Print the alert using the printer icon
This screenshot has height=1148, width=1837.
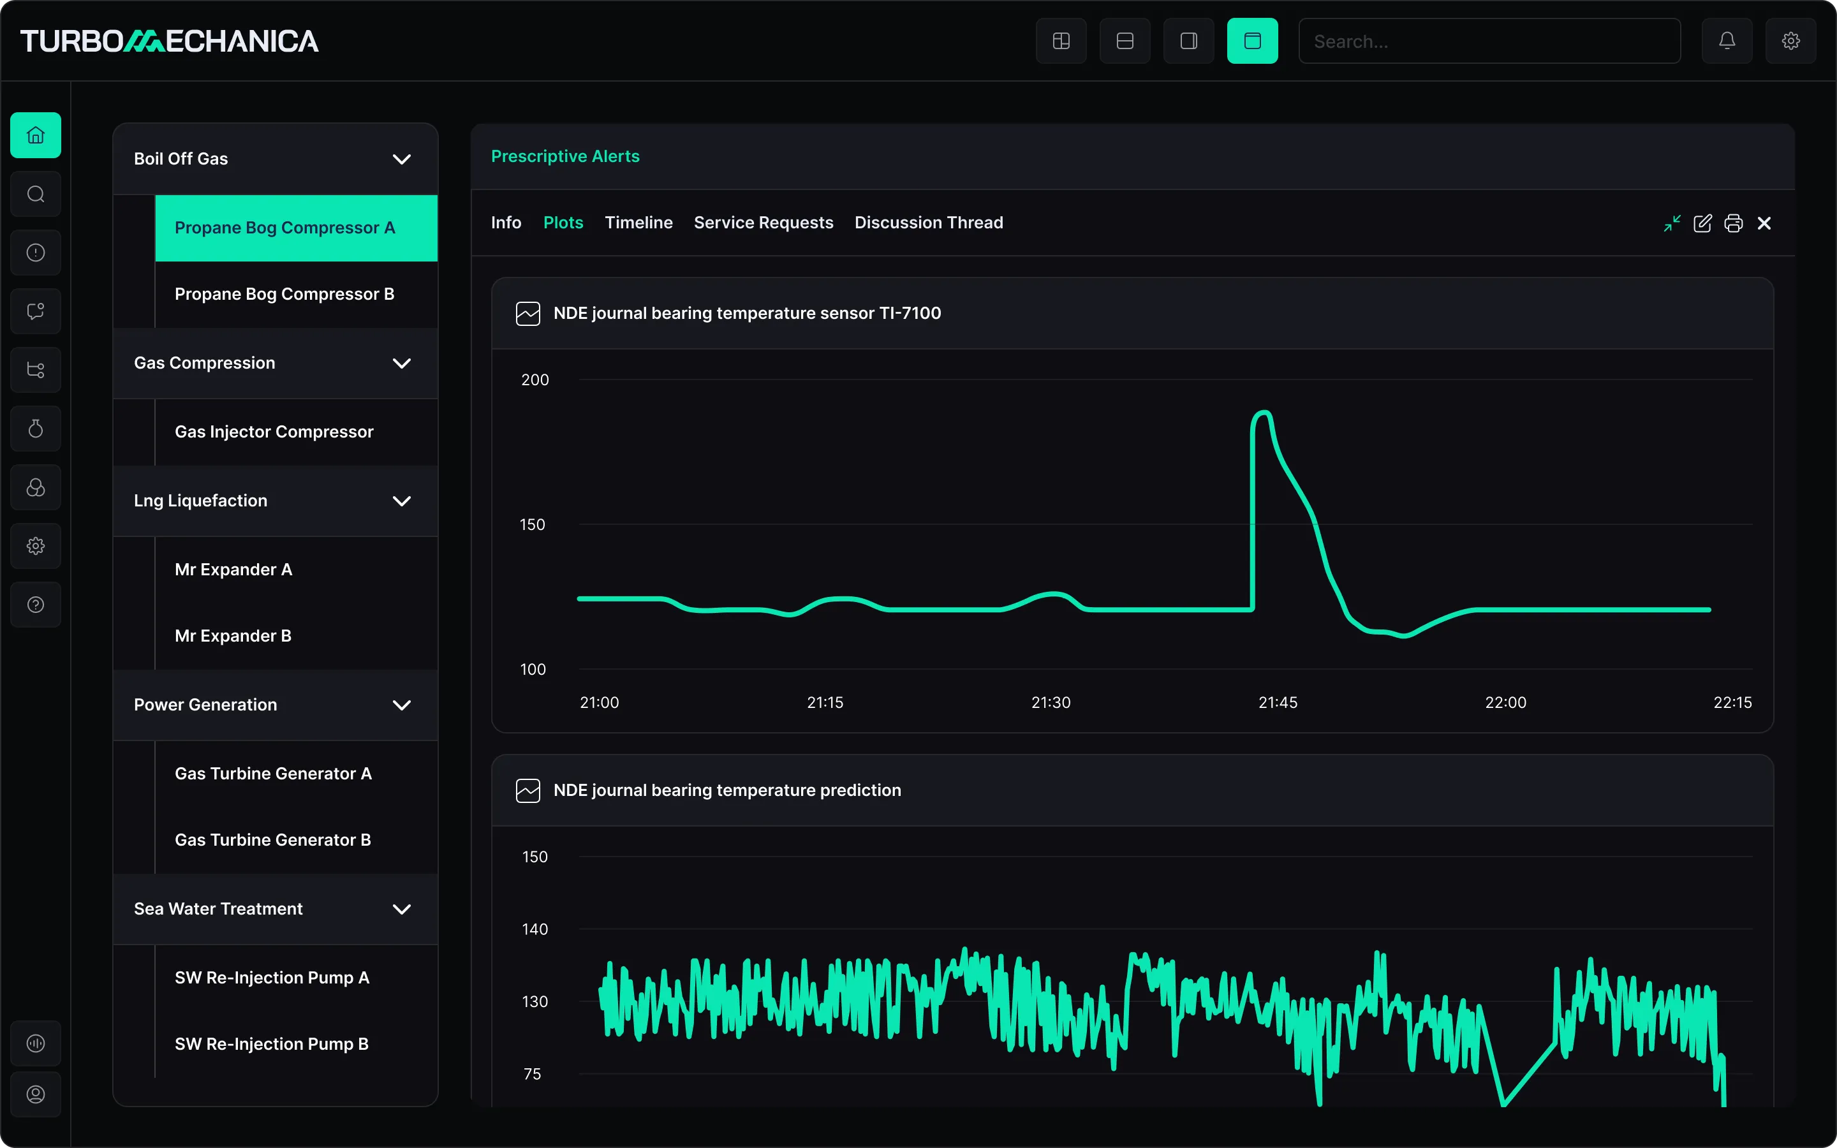pos(1733,223)
